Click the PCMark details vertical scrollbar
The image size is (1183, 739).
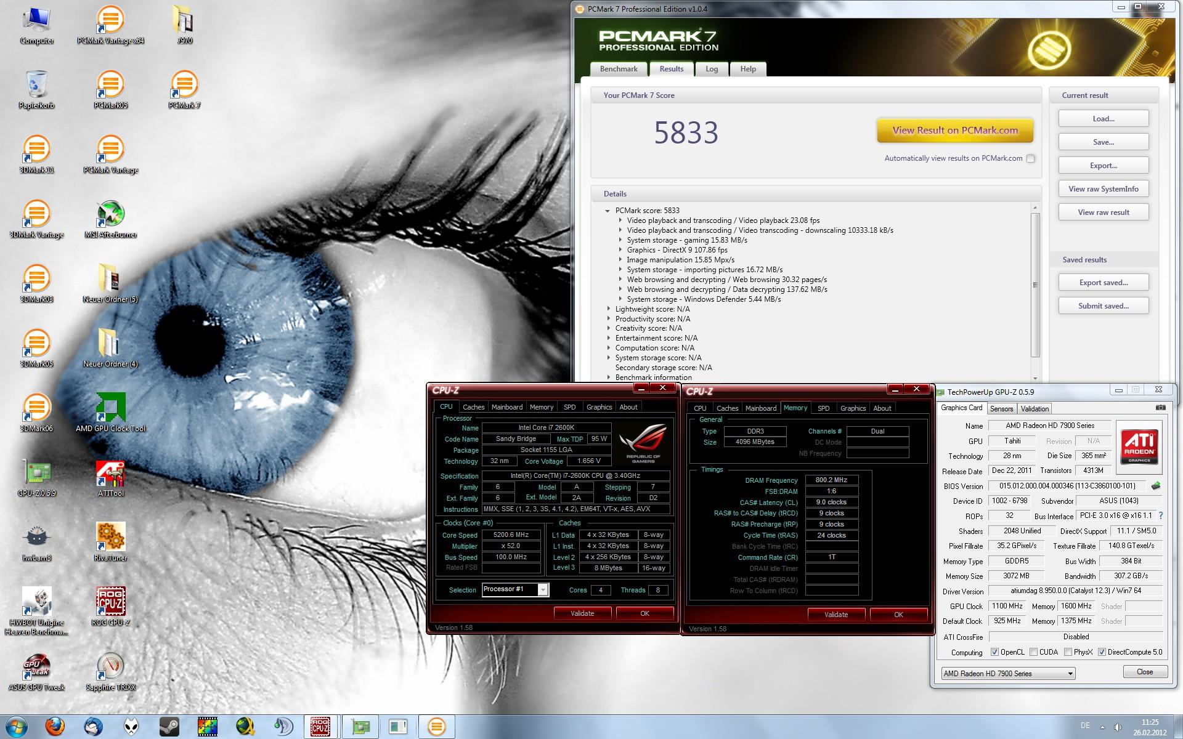coord(1035,285)
